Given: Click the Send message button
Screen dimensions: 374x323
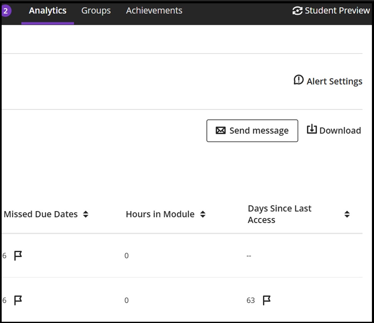Looking at the screenshot, I should click(252, 130).
